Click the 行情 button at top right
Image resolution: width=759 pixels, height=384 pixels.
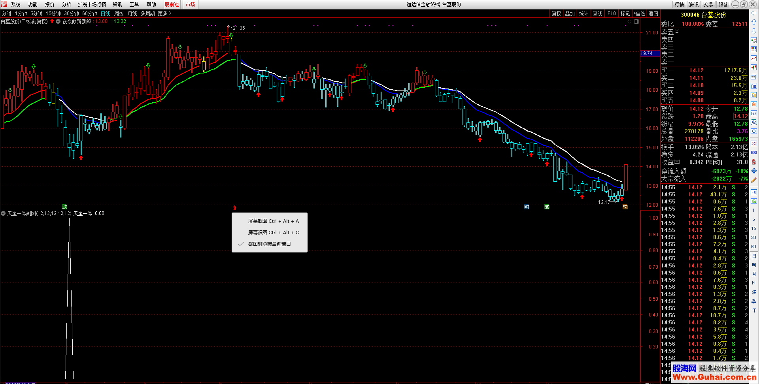(680, 4)
